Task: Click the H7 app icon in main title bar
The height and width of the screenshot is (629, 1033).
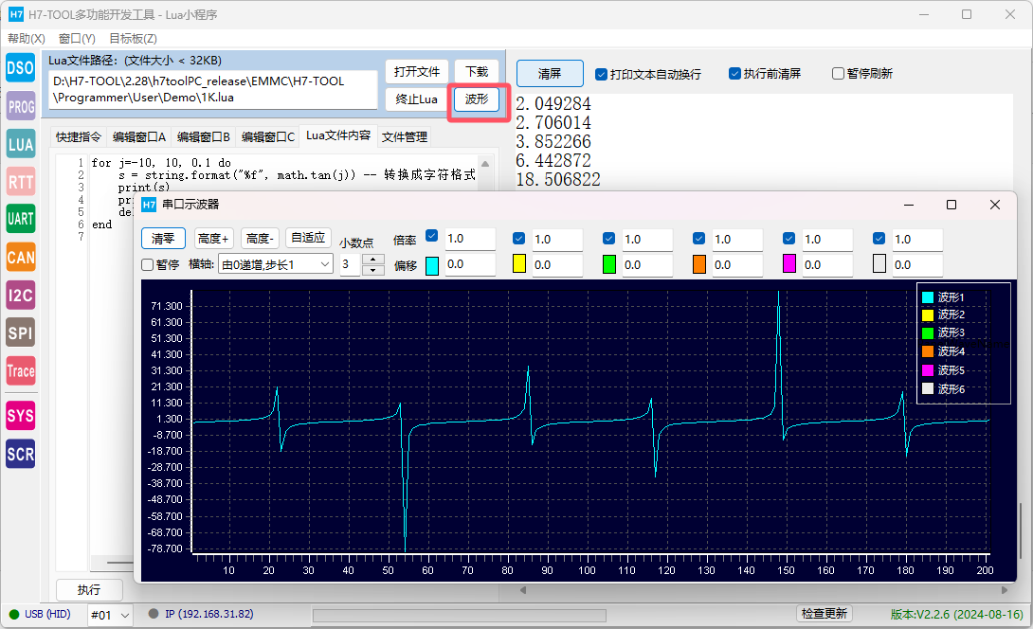Action: point(16,14)
